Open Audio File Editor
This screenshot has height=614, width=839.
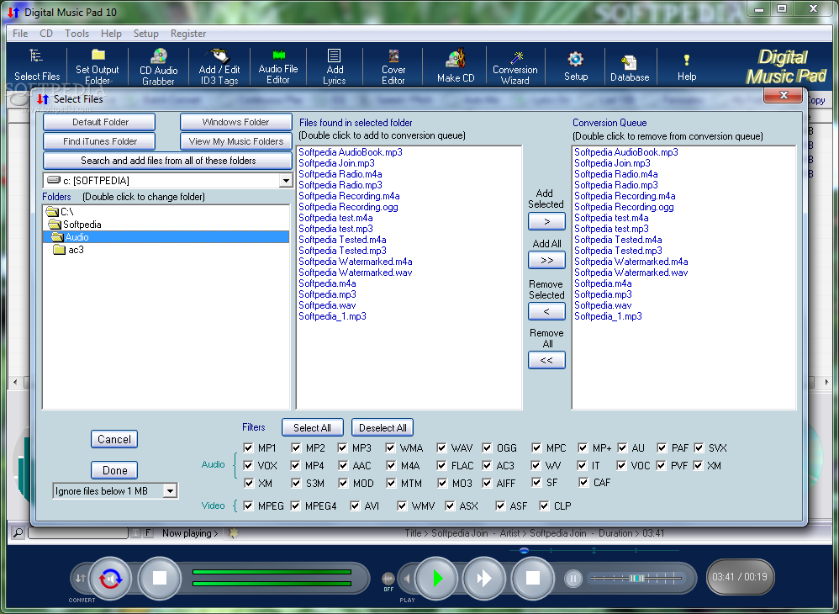point(278,67)
